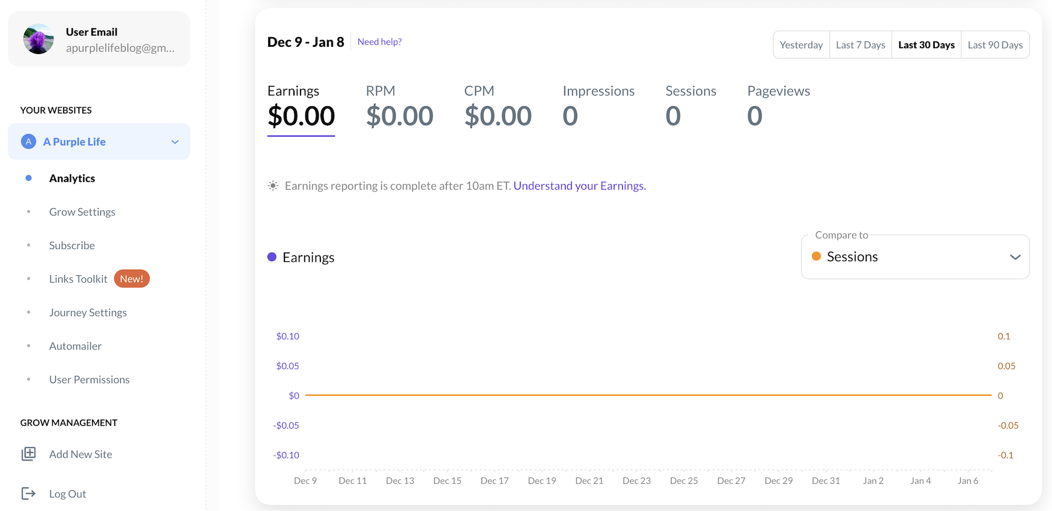Show the Pageviews metric
The height and width of the screenshot is (511, 1052).
778,107
